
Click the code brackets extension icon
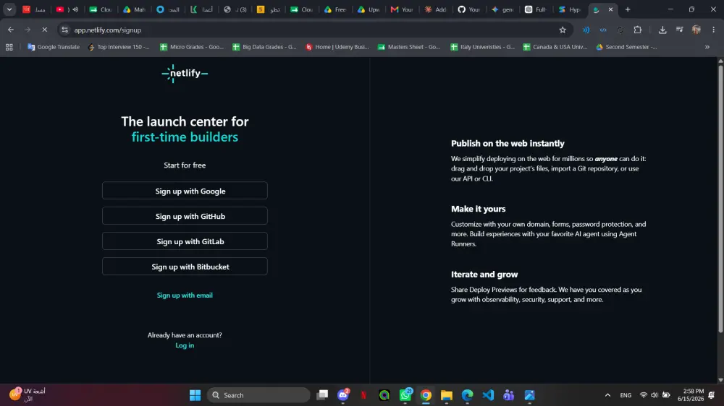[x=603, y=30]
